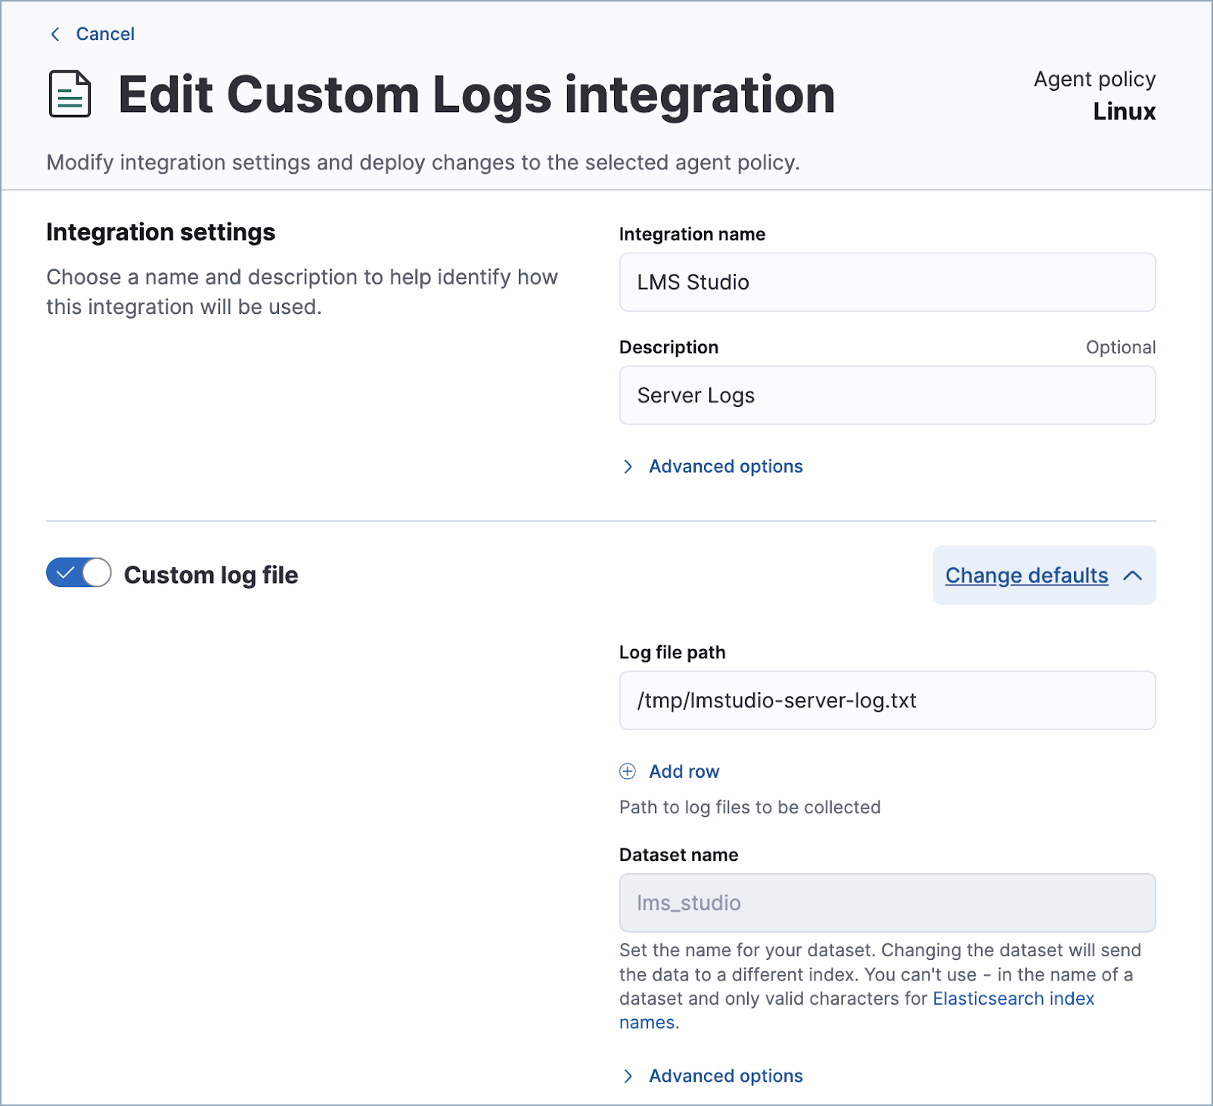Image resolution: width=1213 pixels, height=1106 pixels.
Task: Expand the bottom Advanced options section
Action: coord(724,1076)
